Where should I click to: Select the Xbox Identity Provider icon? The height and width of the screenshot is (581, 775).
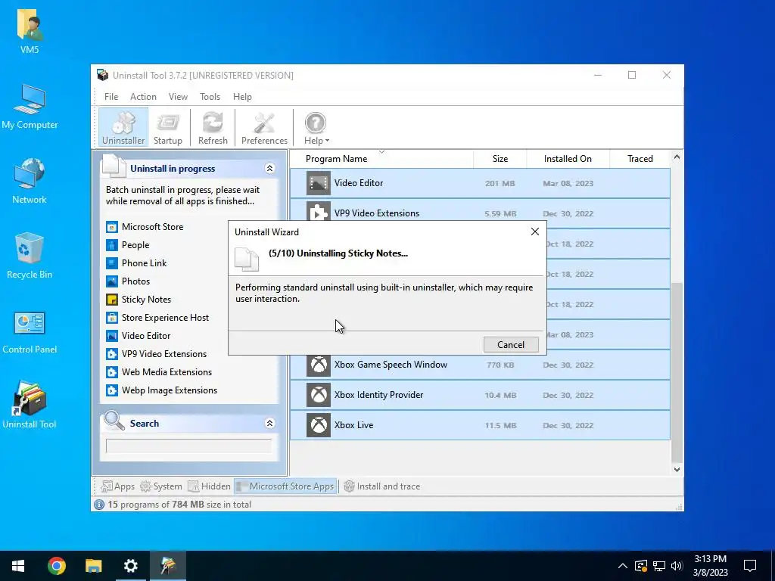[x=319, y=395]
